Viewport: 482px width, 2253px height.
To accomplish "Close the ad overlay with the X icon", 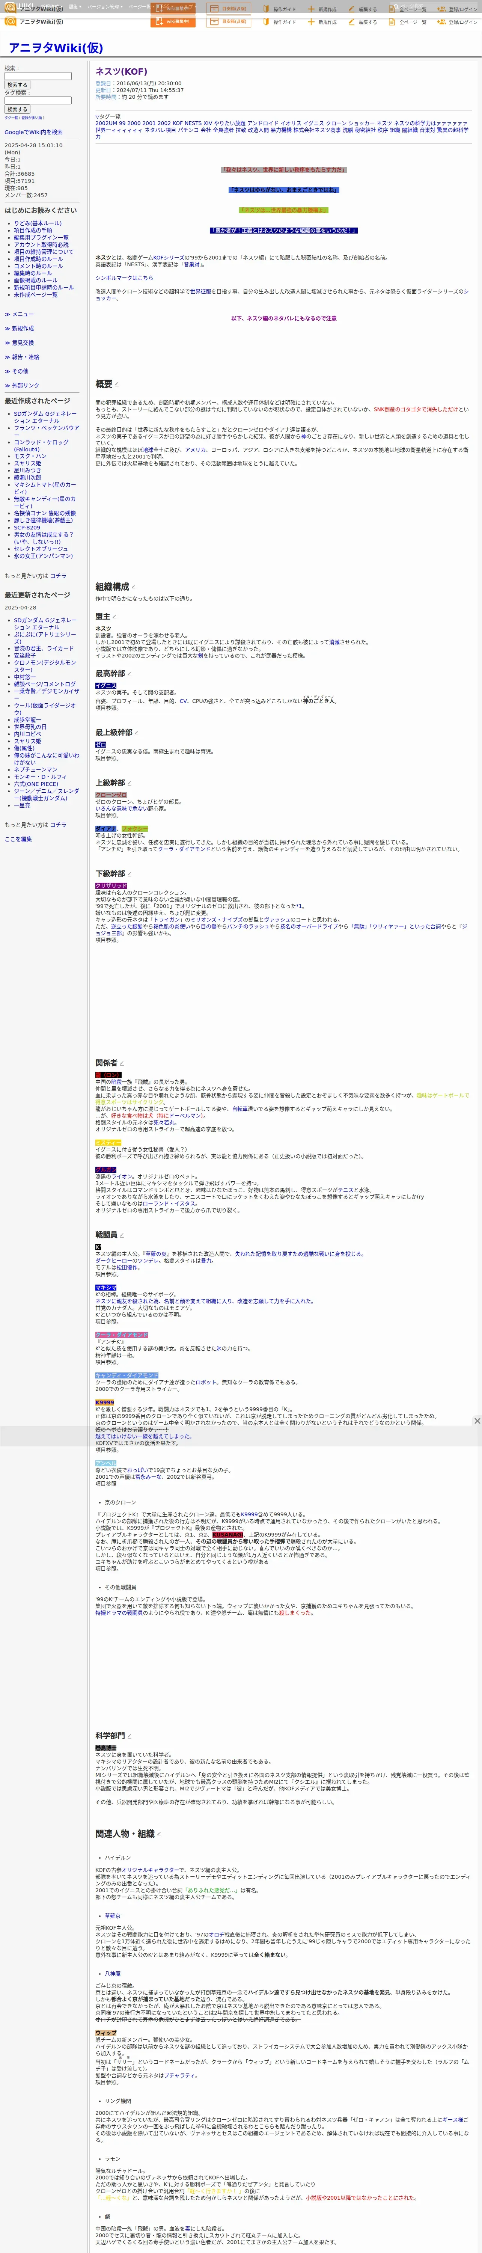I will (477, 1421).
